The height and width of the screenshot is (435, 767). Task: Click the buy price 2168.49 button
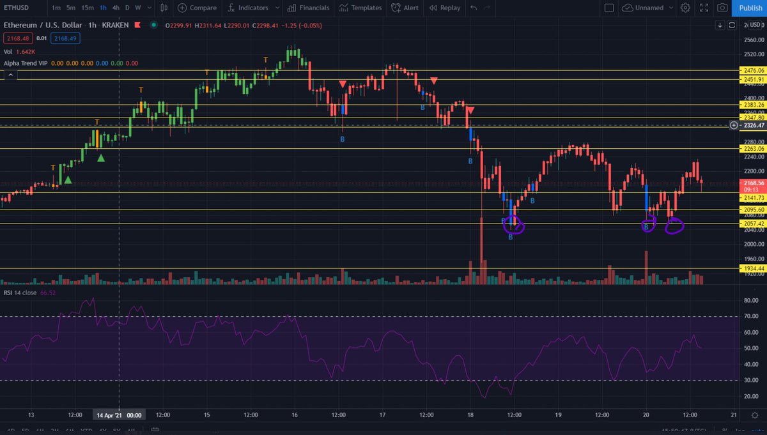click(x=65, y=38)
